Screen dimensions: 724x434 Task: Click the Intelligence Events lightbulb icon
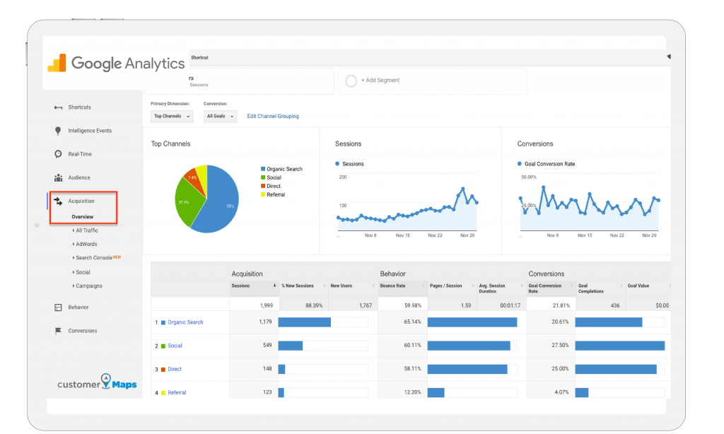coord(58,131)
